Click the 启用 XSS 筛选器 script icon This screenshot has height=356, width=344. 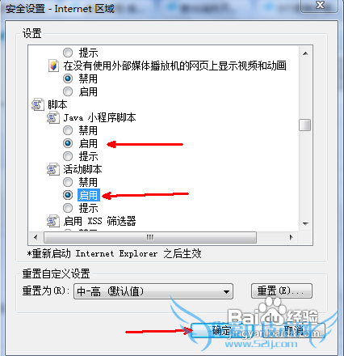pos(53,221)
